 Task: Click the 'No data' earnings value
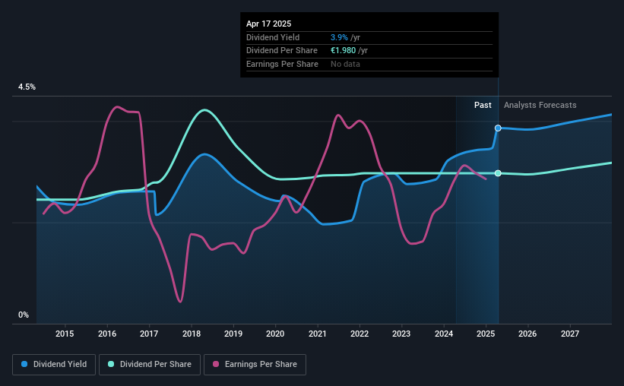click(x=345, y=64)
